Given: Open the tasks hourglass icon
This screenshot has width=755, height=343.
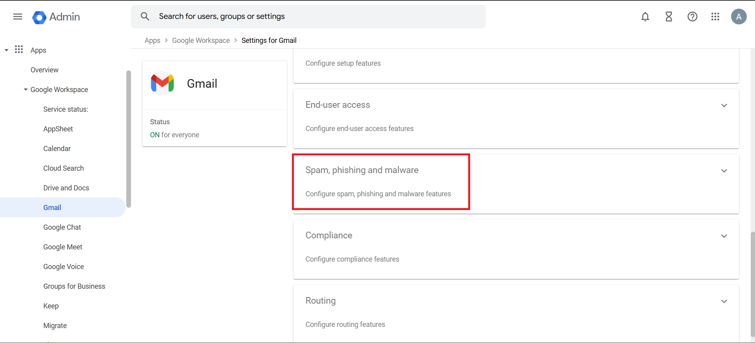Looking at the screenshot, I should pos(669,17).
